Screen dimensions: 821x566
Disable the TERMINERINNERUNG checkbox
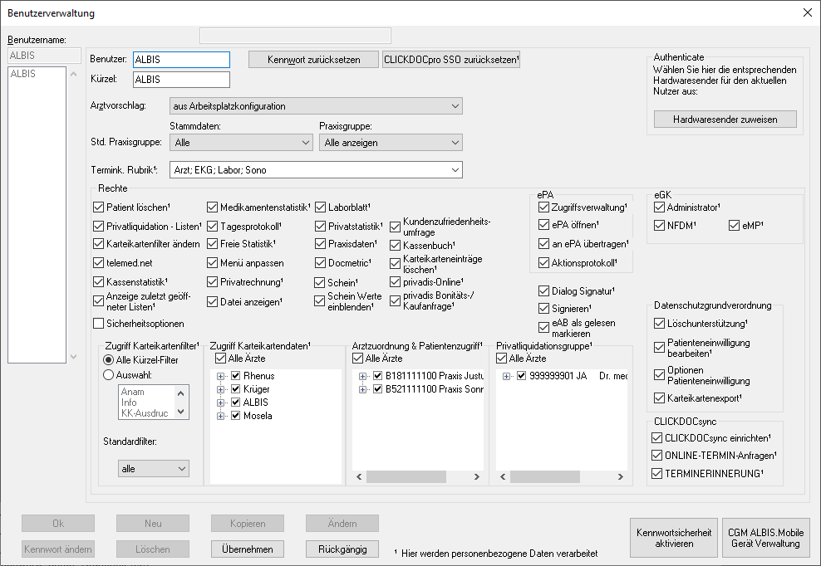[658, 474]
